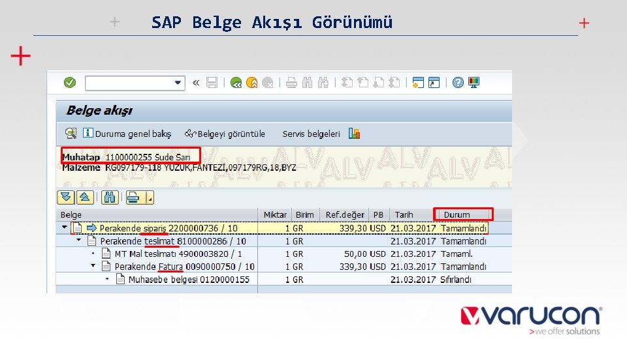The height and width of the screenshot is (352, 627).
Task: Click the display document icon left of Duruma genel bakış
Action: coord(71,133)
